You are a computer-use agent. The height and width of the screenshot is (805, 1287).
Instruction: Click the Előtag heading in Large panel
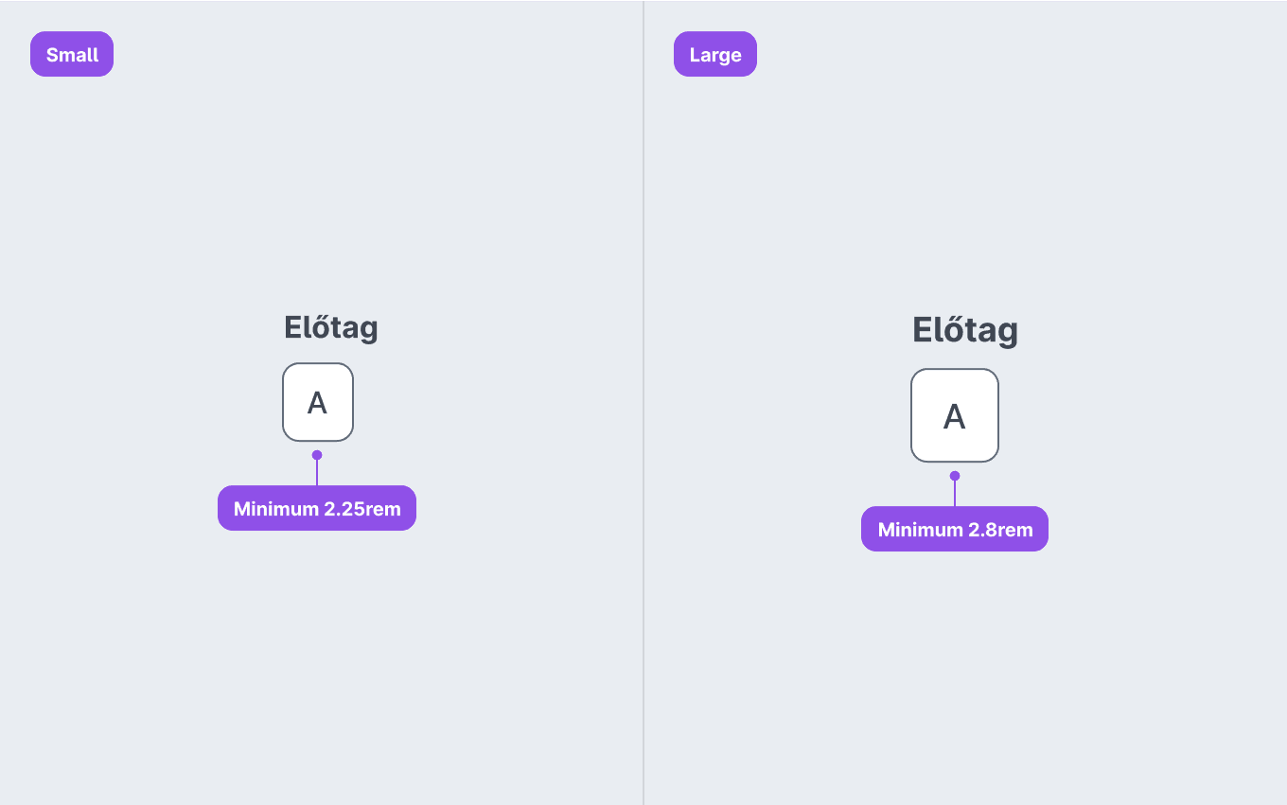click(965, 330)
